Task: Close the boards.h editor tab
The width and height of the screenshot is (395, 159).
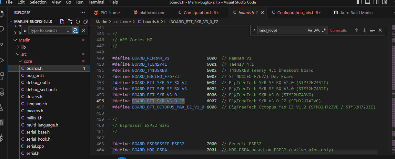Action: 262,13
